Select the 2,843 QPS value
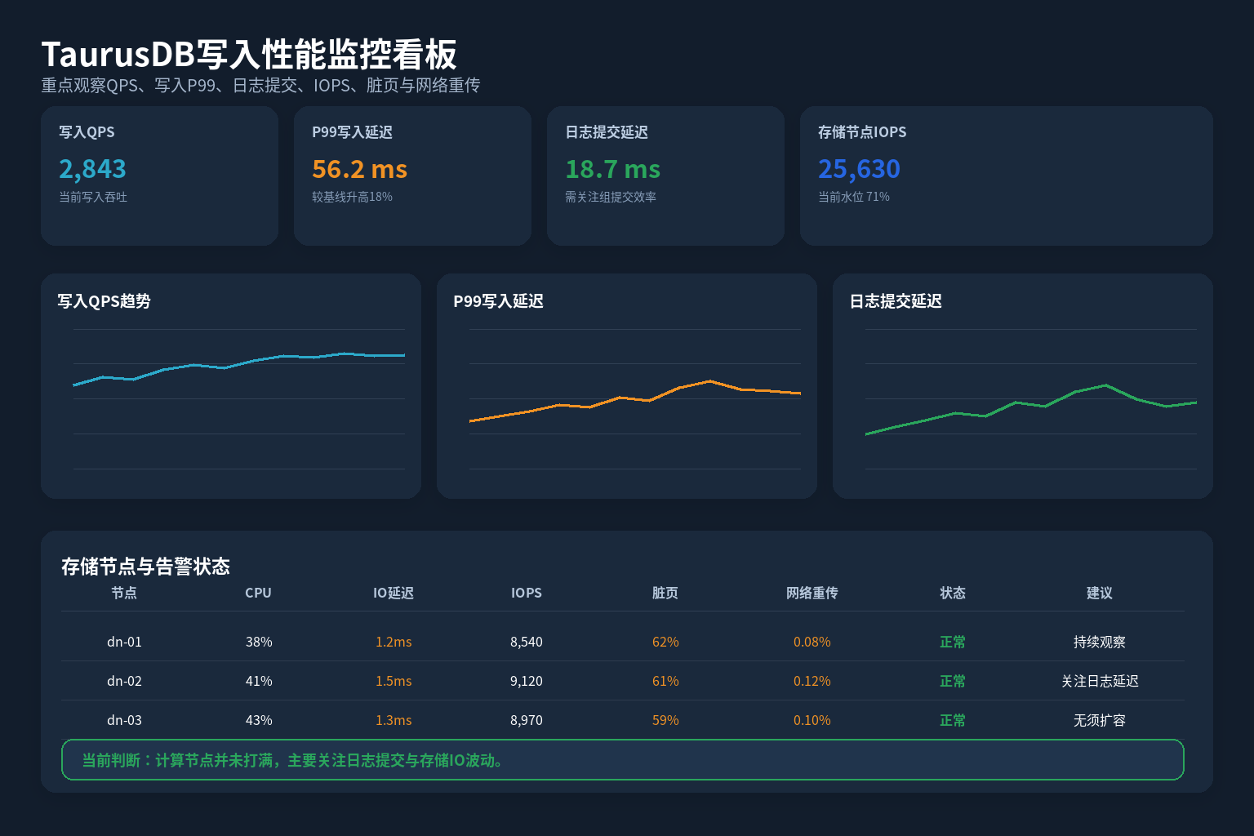The width and height of the screenshot is (1254, 836). pos(92,169)
